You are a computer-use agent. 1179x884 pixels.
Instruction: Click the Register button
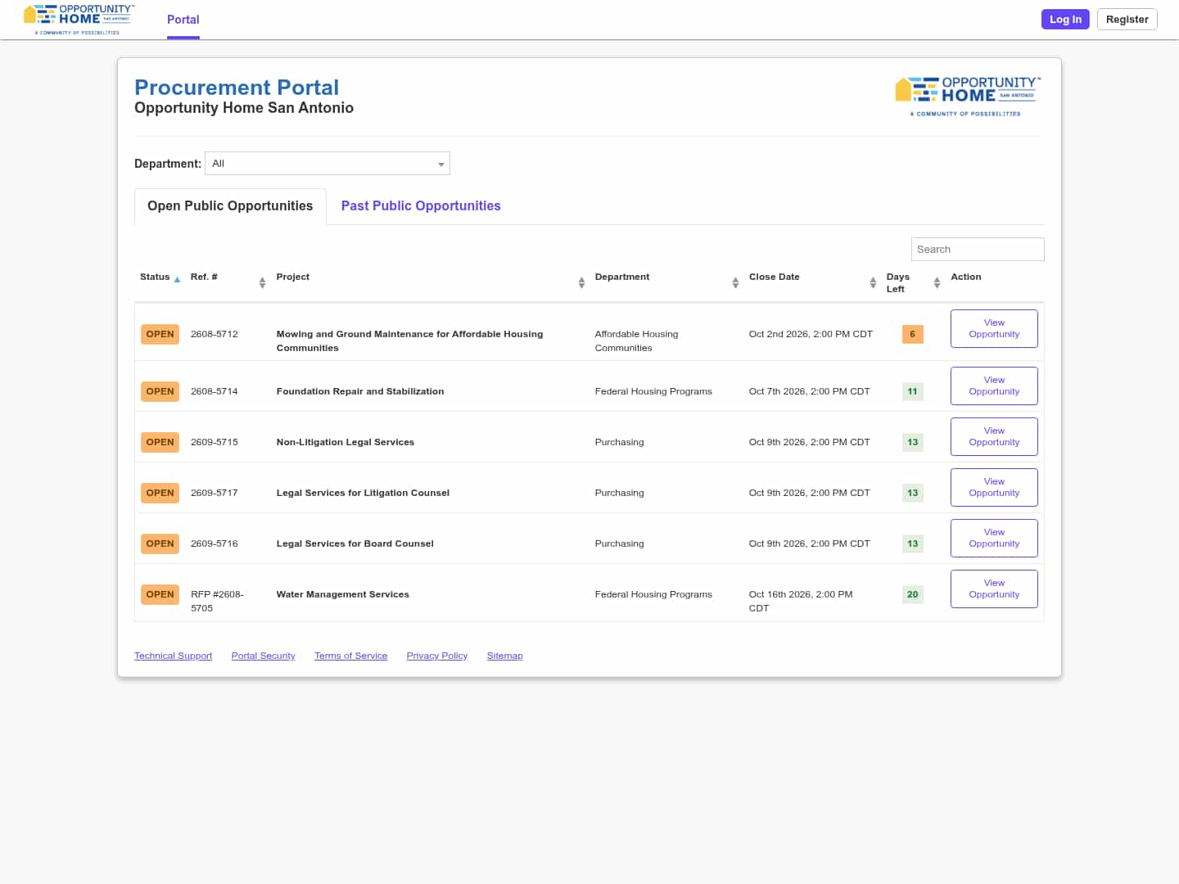tap(1127, 20)
